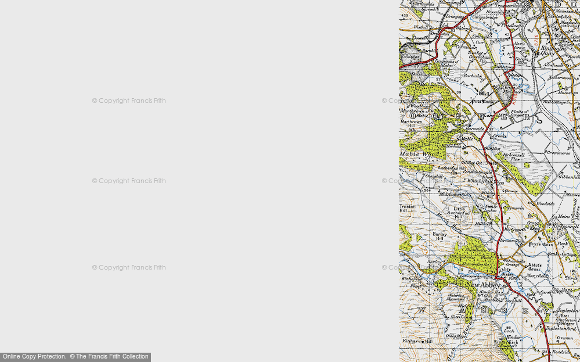Click the Greenmerse place name
Image resolution: width=580 pixels, height=362 pixels.
pyautogui.click(x=559, y=152)
